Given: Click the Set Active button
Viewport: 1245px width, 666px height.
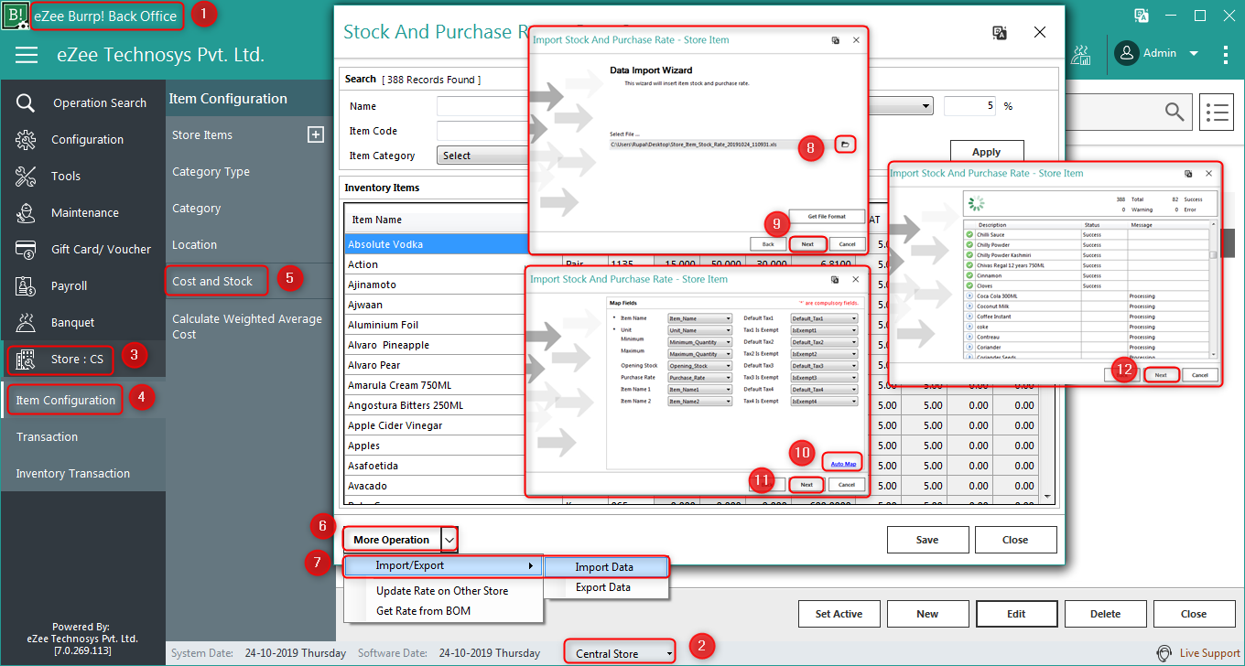Looking at the screenshot, I should coord(839,614).
